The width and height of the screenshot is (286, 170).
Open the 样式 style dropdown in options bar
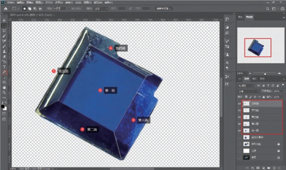pos(101,9)
